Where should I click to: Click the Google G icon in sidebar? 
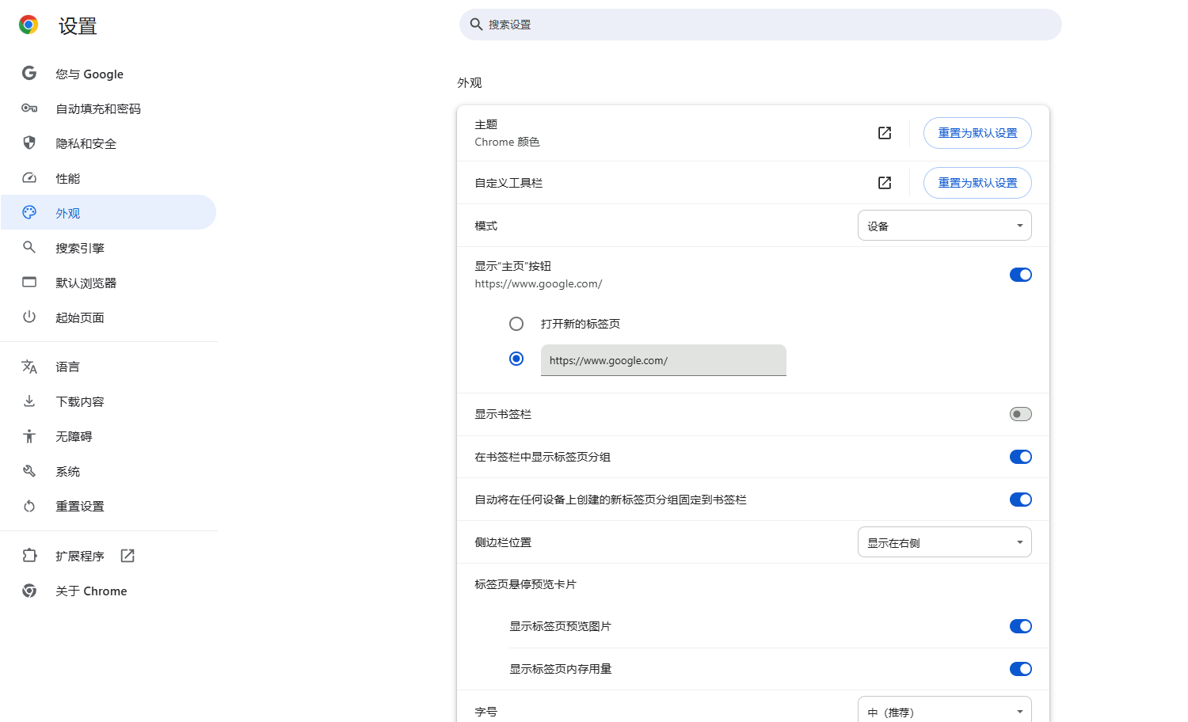pos(29,74)
